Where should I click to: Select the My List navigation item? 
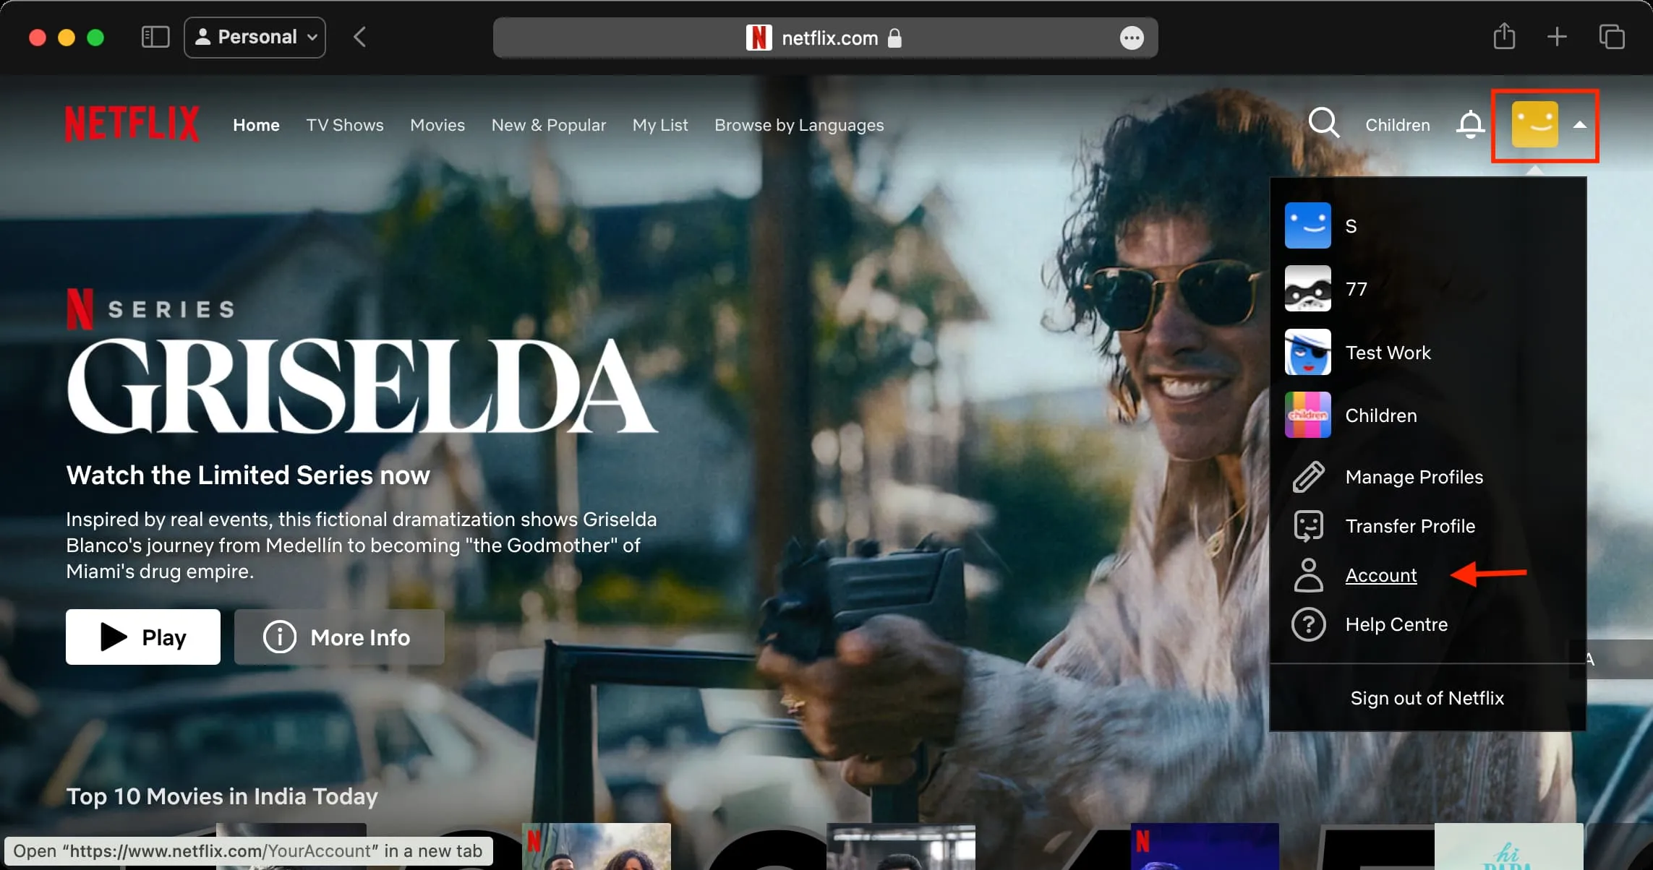pyautogui.click(x=660, y=124)
